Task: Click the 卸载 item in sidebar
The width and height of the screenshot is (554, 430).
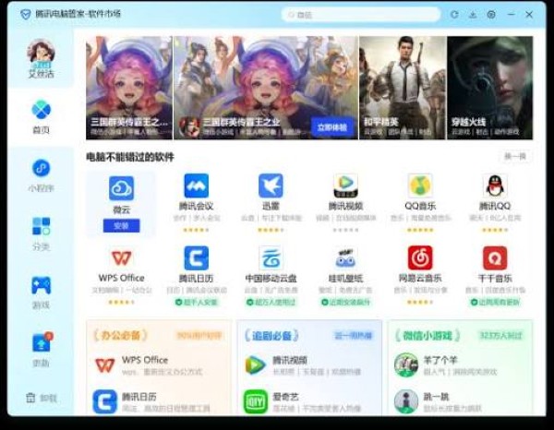Action: 41,398
